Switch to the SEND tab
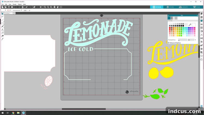Viewport: 204px width, 115px height. pos(197,7)
